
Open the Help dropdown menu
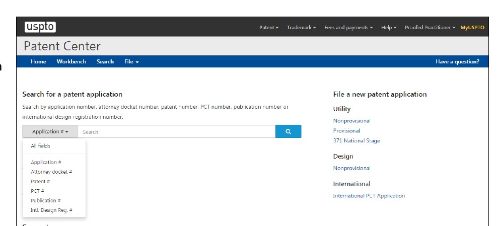(x=389, y=28)
